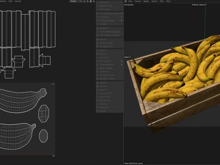Open the UV Unwrap settings gear
220x165 pixels.
click(121, 17)
